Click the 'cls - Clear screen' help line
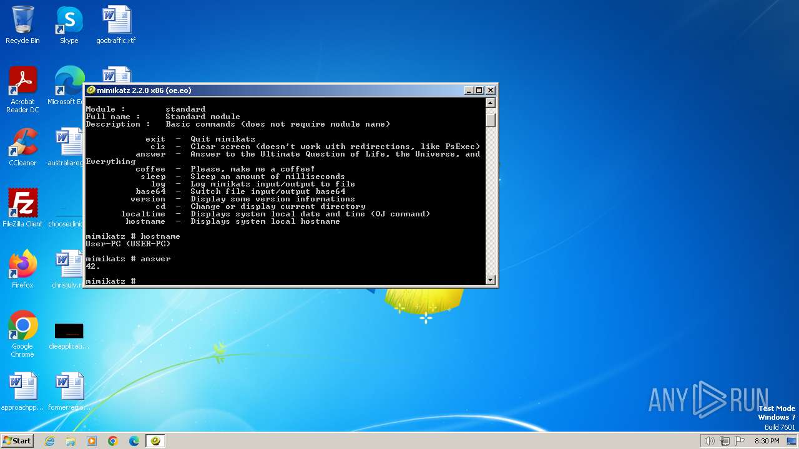The image size is (799, 449). point(315,147)
